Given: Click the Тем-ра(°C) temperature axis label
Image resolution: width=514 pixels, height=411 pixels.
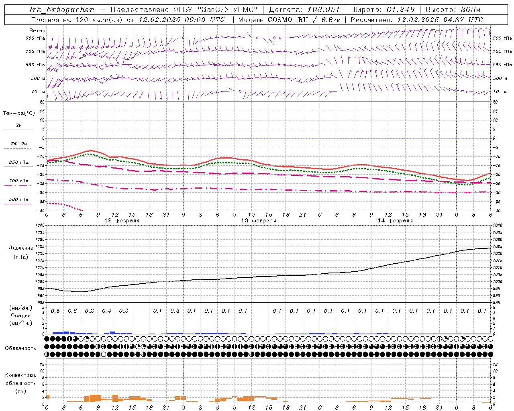Looking at the screenshot, I should (x=19, y=114).
